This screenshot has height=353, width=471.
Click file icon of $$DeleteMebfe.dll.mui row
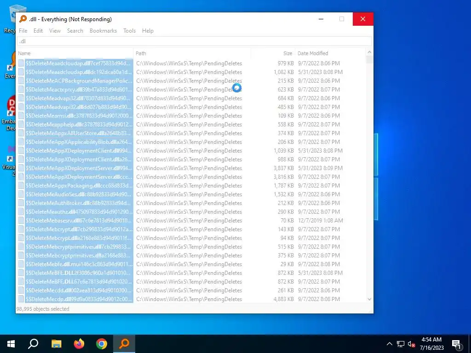click(x=21, y=264)
